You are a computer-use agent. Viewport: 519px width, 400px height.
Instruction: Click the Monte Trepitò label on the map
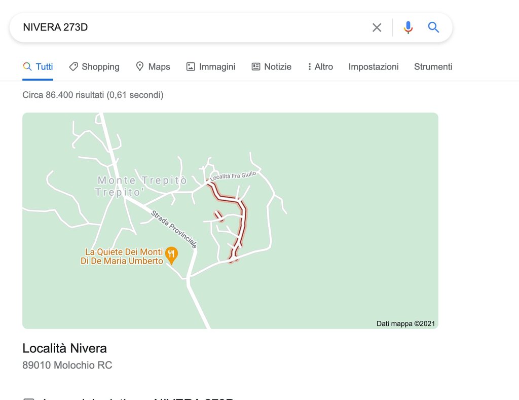pos(142,180)
